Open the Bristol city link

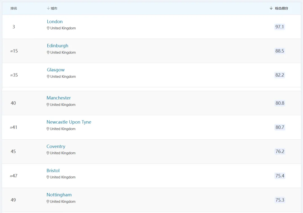pos(53,170)
